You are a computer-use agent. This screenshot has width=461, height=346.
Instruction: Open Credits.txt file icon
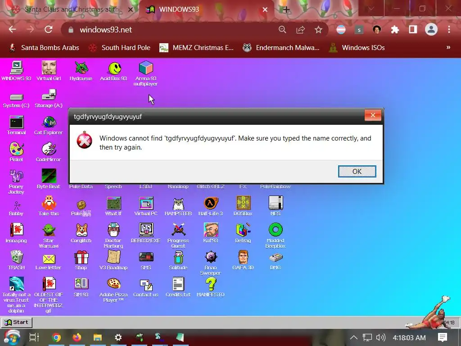click(x=178, y=287)
